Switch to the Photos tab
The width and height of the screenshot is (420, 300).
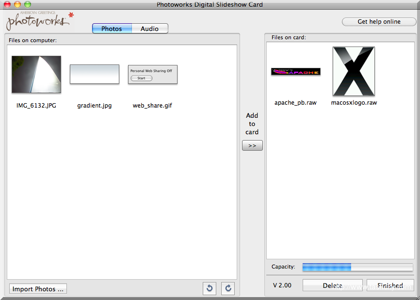click(112, 29)
